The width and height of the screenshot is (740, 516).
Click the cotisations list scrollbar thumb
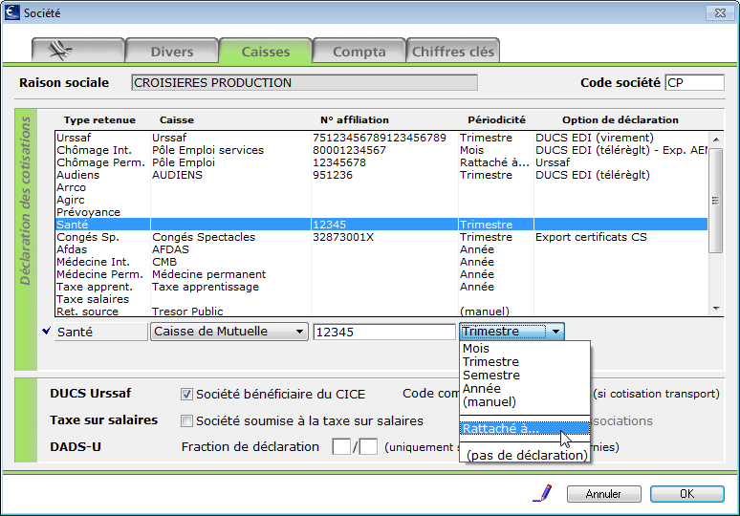point(716,201)
